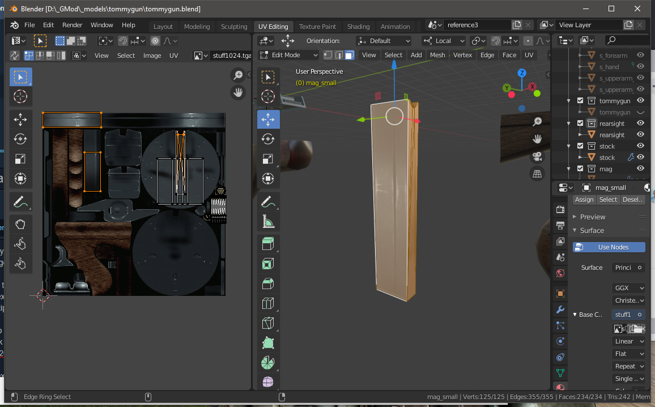Open the Render menu
The width and height of the screenshot is (655, 407).
(x=72, y=25)
